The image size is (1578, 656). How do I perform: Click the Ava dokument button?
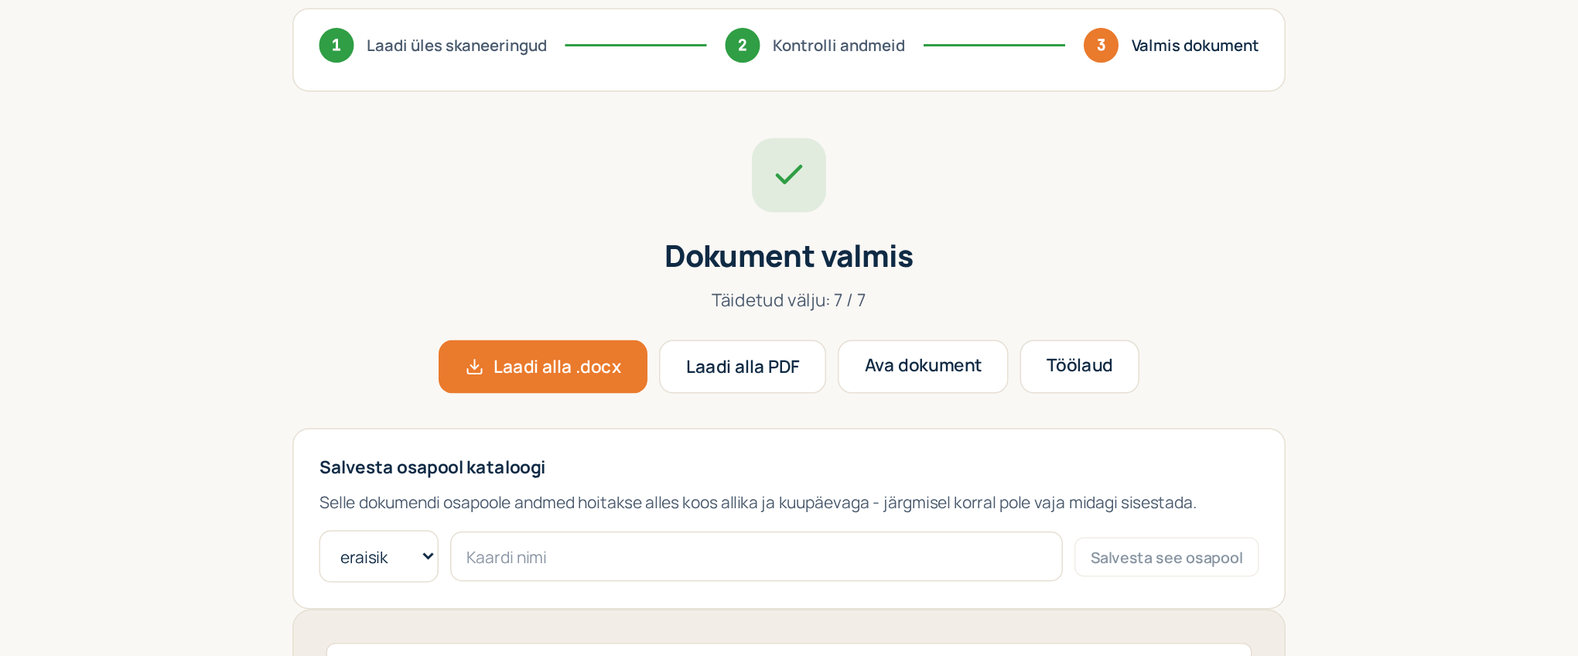923,367
